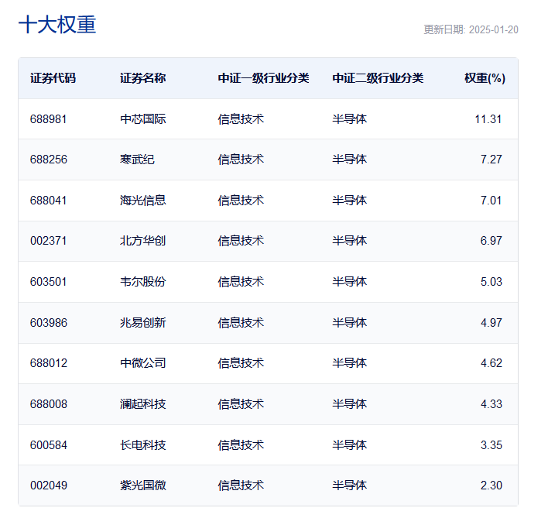Click the 证券代码 column header
This screenshot has height=525, width=548.
[x=53, y=78]
